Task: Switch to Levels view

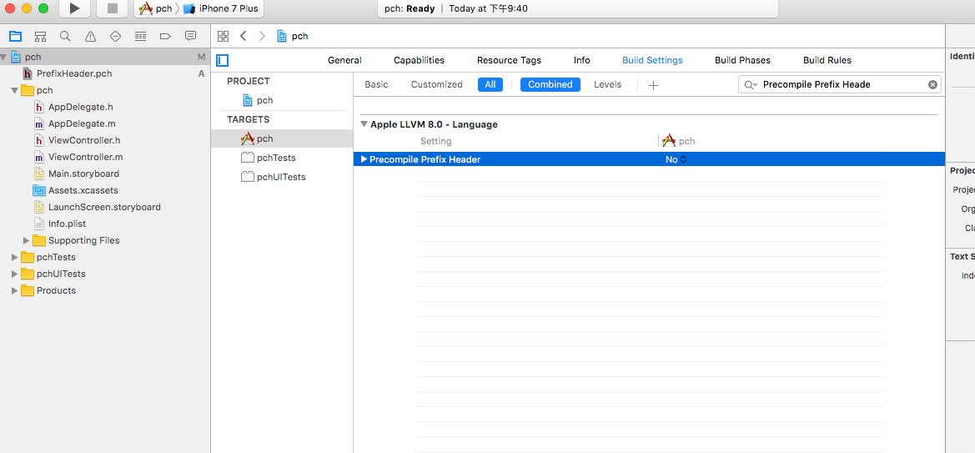Action: click(607, 84)
